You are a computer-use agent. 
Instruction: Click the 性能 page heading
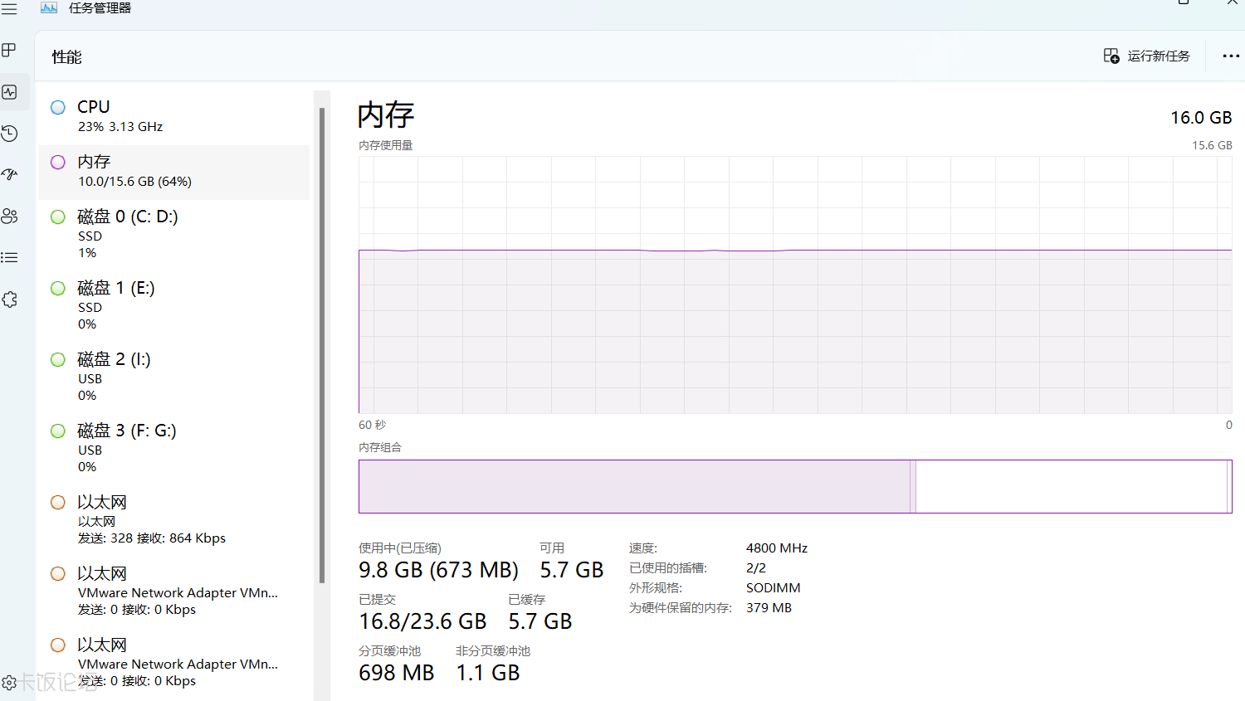(x=66, y=57)
